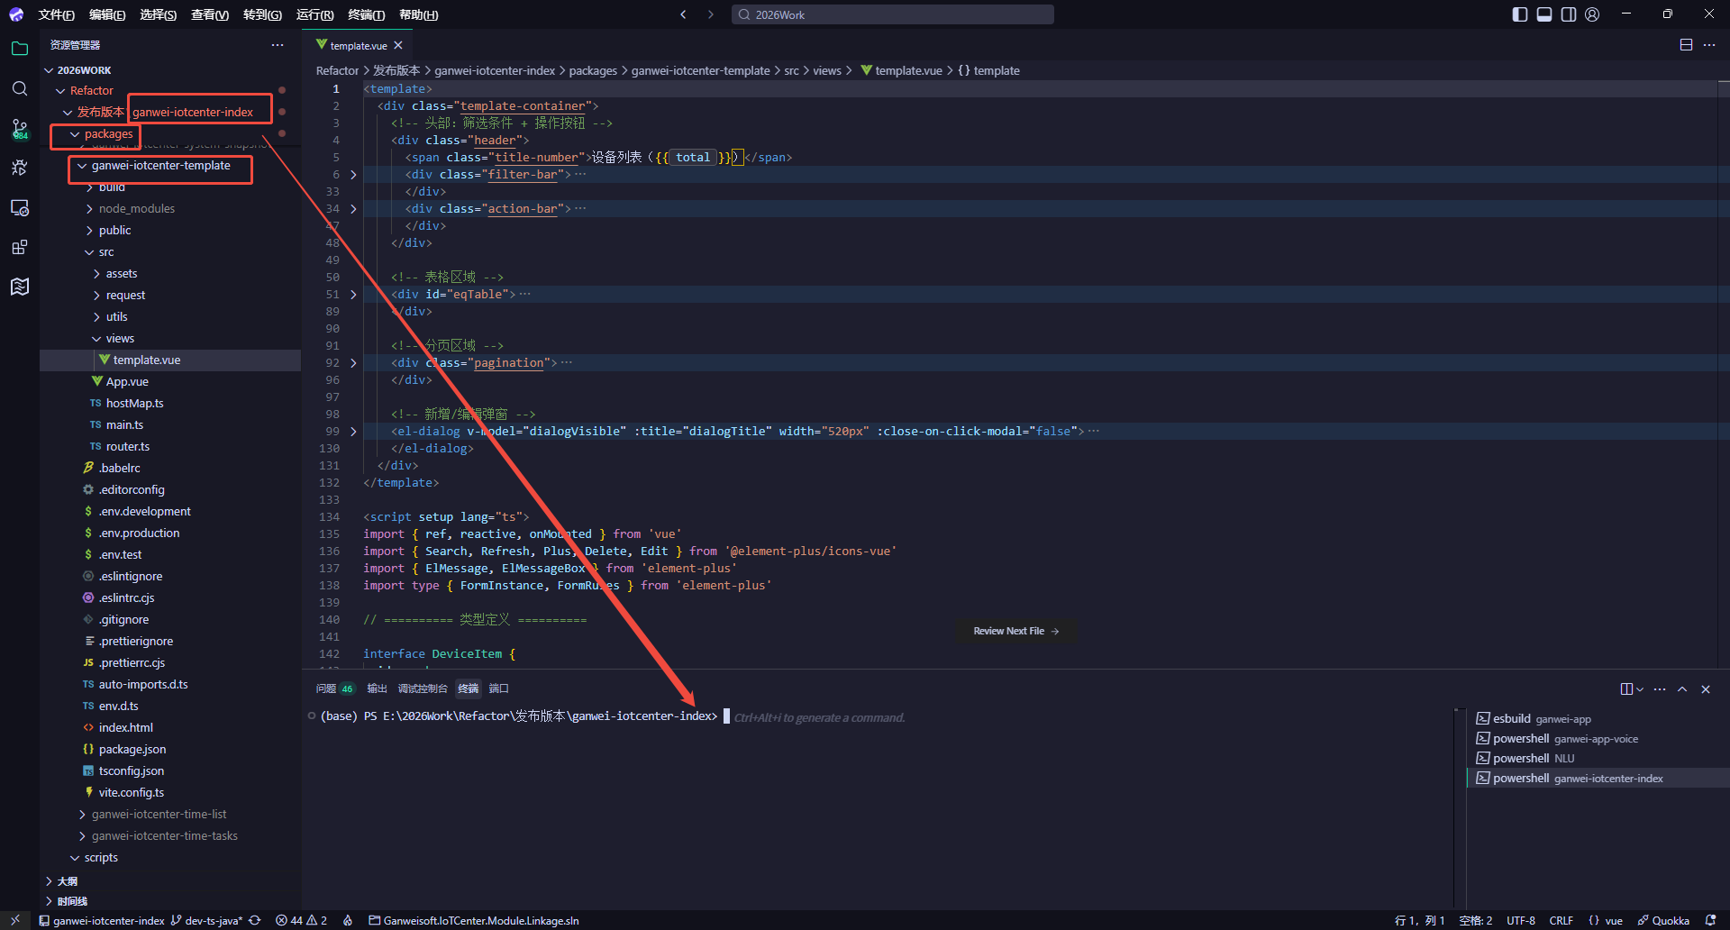Click the errors and warnings count
The width and height of the screenshot is (1730, 930).
point(301,920)
